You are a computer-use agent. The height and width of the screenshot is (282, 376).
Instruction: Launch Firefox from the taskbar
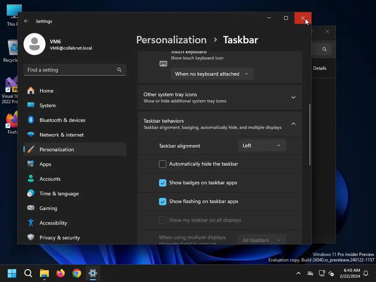tap(61, 273)
